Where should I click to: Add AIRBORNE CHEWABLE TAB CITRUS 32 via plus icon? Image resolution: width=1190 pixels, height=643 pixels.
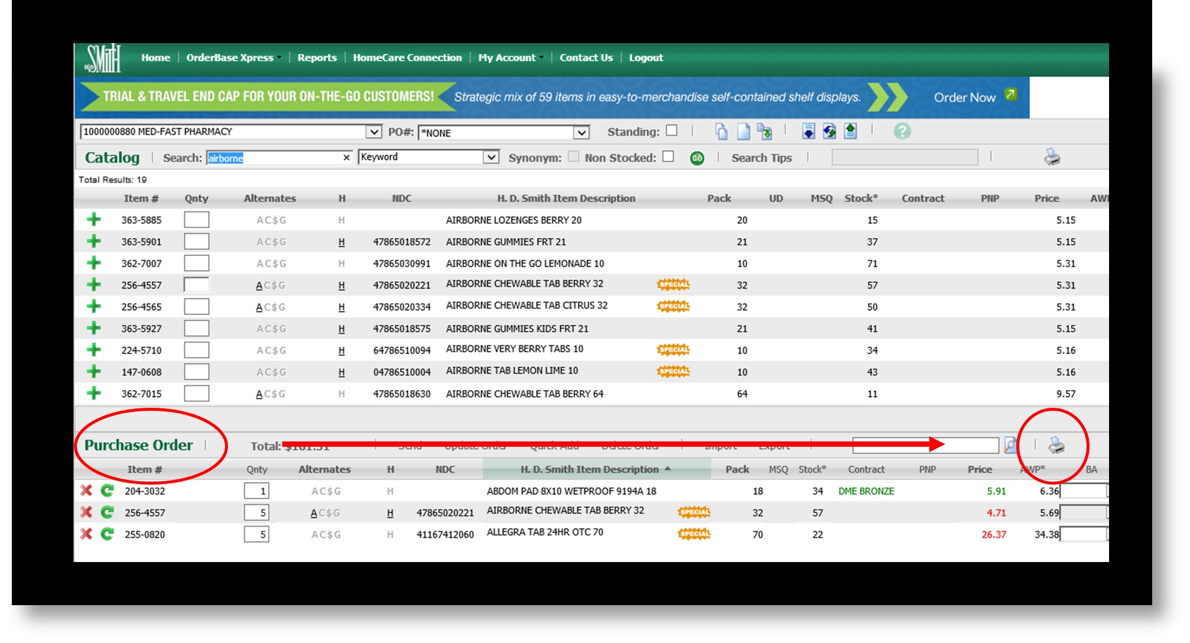[x=93, y=307]
